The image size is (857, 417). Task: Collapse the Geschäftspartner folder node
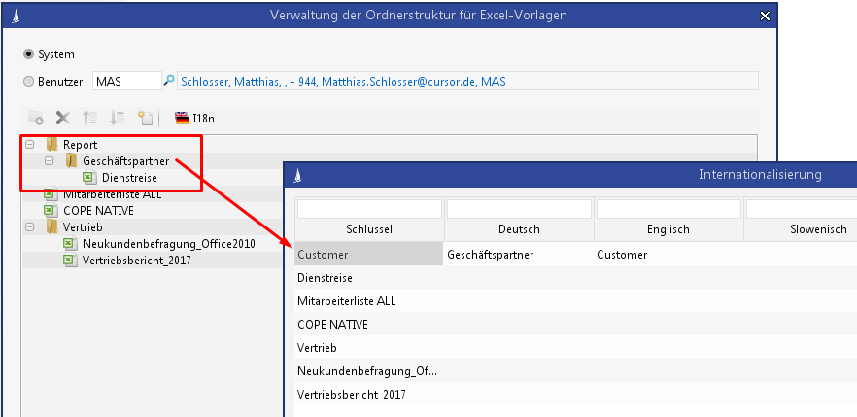pyautogui.click(x=49, y=161)
